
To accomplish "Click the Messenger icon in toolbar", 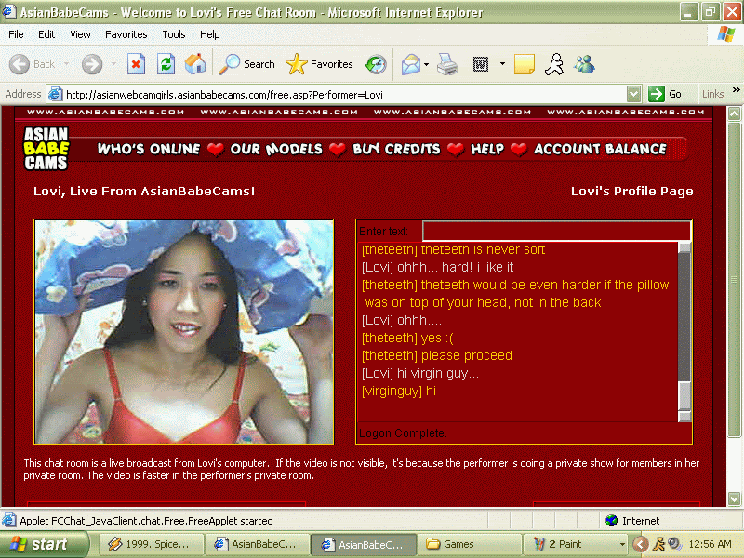I will (x=584, y=64).
